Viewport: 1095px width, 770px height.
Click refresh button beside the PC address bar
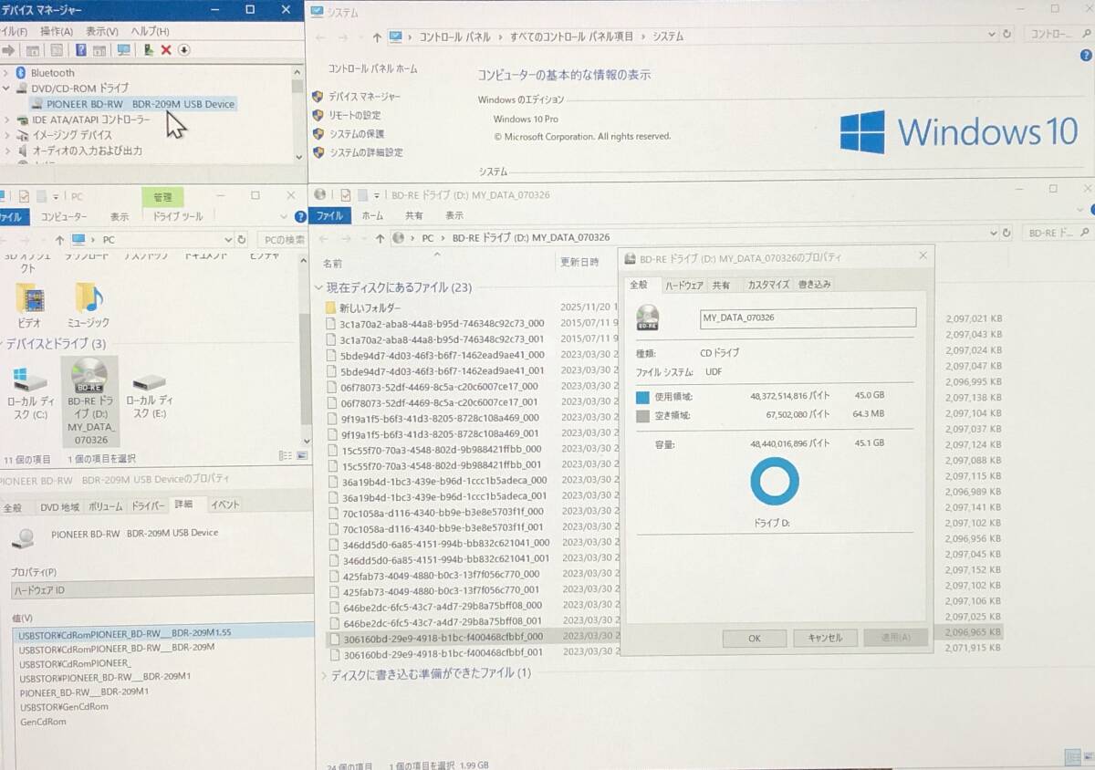click(241, 240)
